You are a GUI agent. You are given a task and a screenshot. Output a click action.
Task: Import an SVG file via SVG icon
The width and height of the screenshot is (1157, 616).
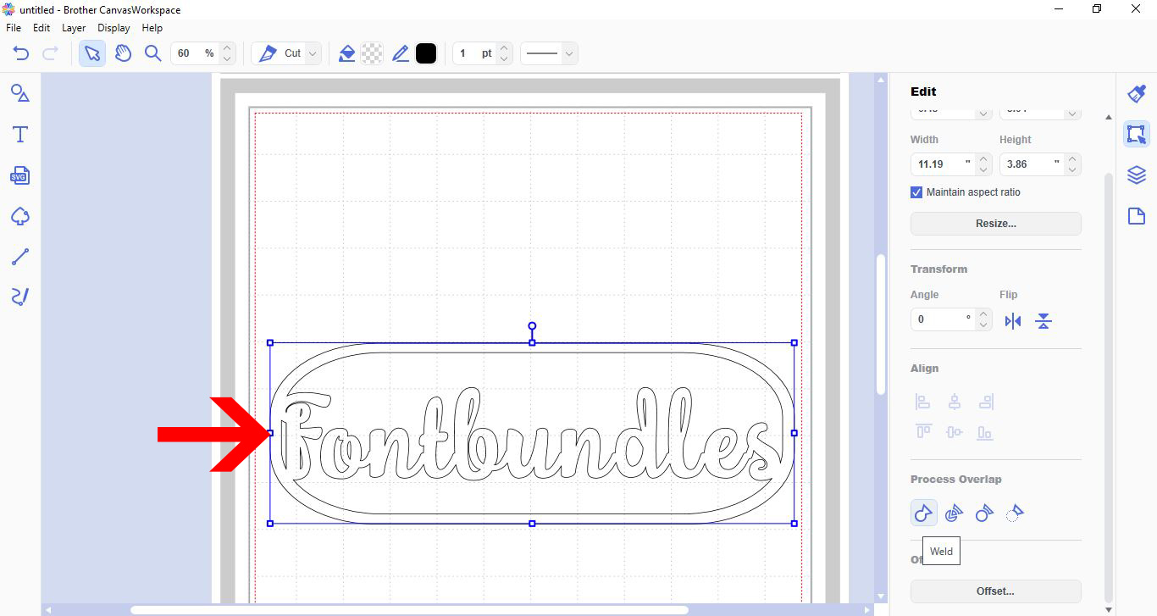pos(20,175)
